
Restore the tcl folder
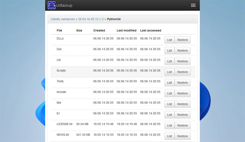(183, 115)
